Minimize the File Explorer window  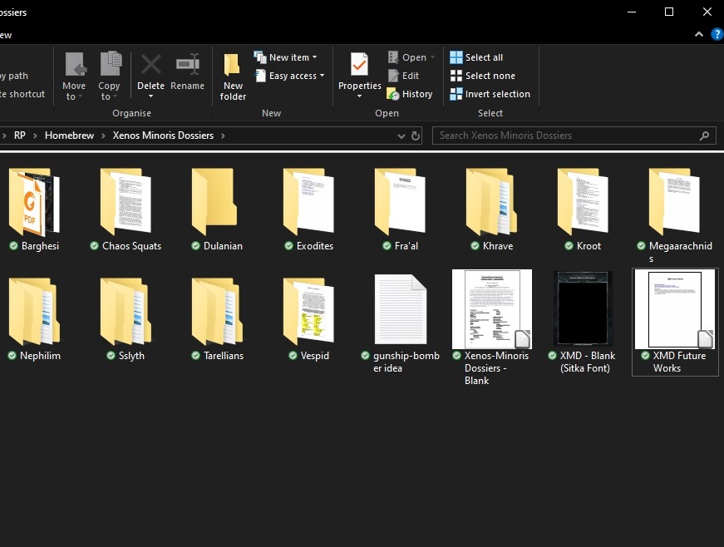[632, 12]
